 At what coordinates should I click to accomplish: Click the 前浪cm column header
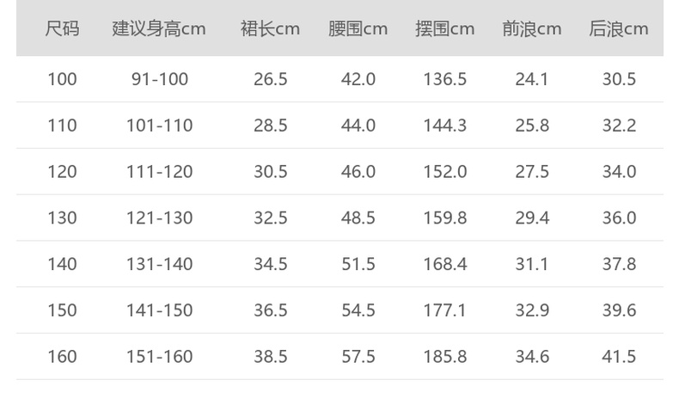click(x=531, y=28)
